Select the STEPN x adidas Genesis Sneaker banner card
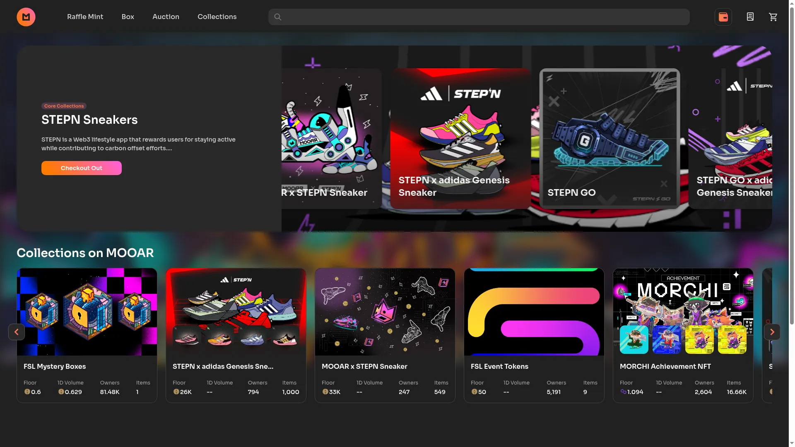Screen dimensions: 795x447 point(460,139)
